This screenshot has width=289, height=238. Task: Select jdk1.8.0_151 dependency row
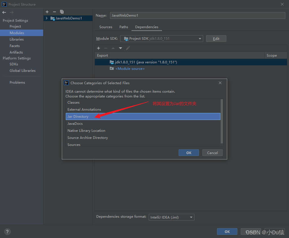pyautogui.click(x=191, y=62)
